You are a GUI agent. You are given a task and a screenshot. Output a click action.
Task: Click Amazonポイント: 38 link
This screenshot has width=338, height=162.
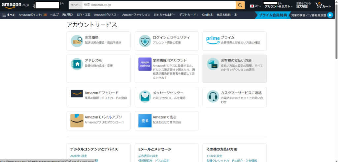tap(33, 15)
